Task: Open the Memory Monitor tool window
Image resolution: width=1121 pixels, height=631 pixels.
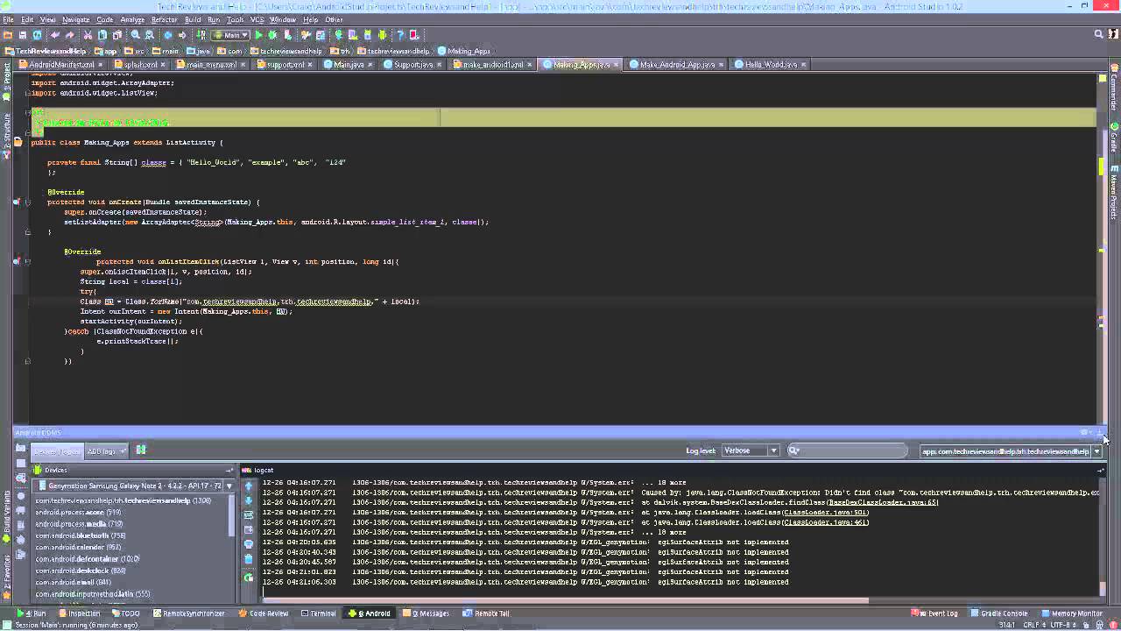Action: 1072,613
